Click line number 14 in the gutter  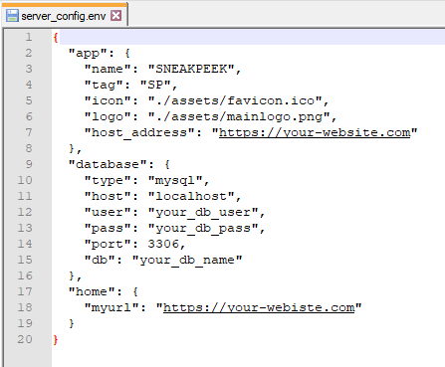point(25,244)
